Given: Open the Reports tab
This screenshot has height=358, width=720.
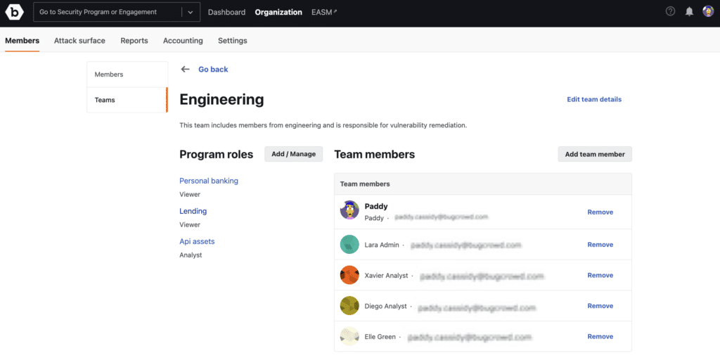Looking at the screenshot, I should click(x=134, y=41).
